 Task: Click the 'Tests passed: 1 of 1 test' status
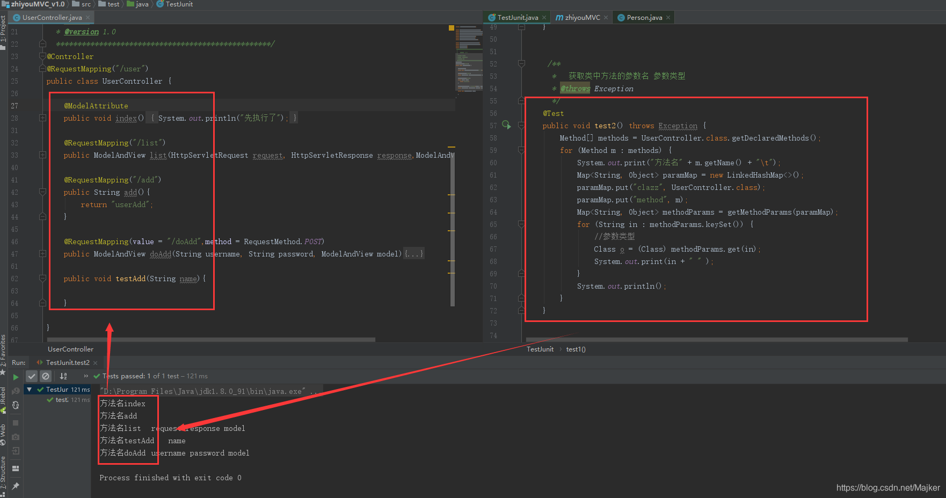[155, 376]
